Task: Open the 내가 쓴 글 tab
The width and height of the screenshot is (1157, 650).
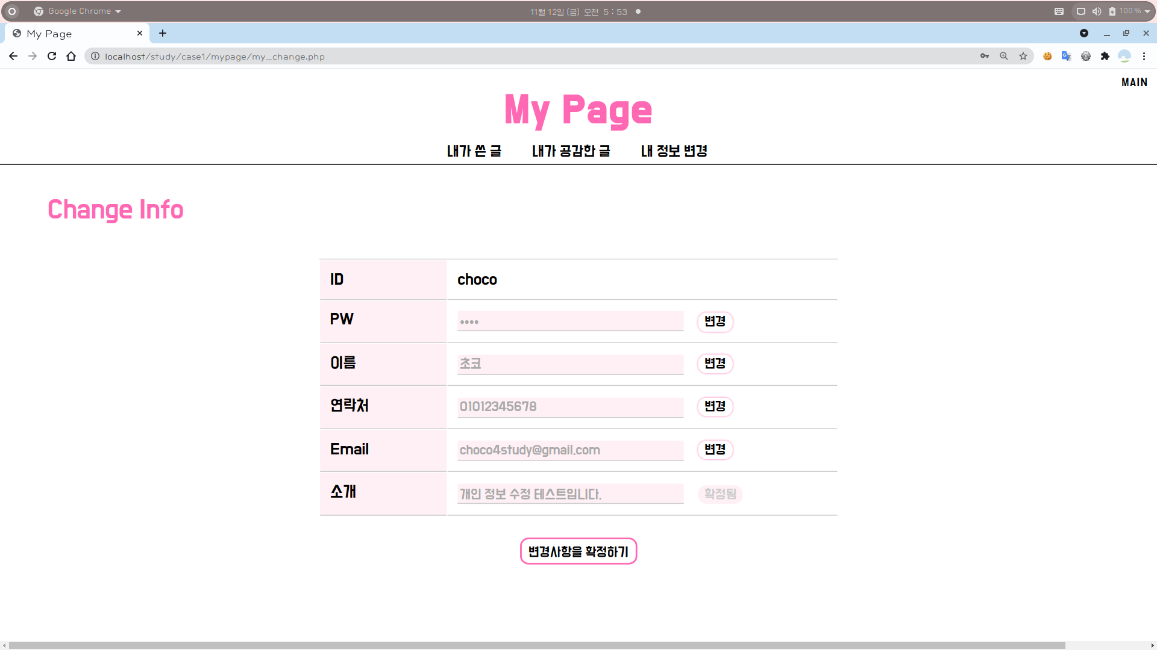Action: tap(474, 151)
